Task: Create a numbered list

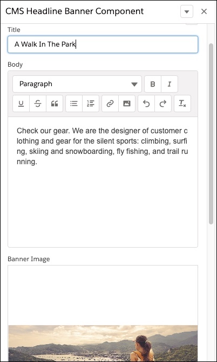Action: [x=91, y=104]
